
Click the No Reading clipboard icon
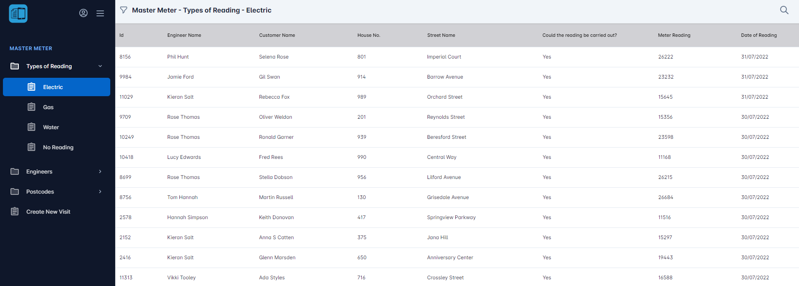(x=31, y=147)
